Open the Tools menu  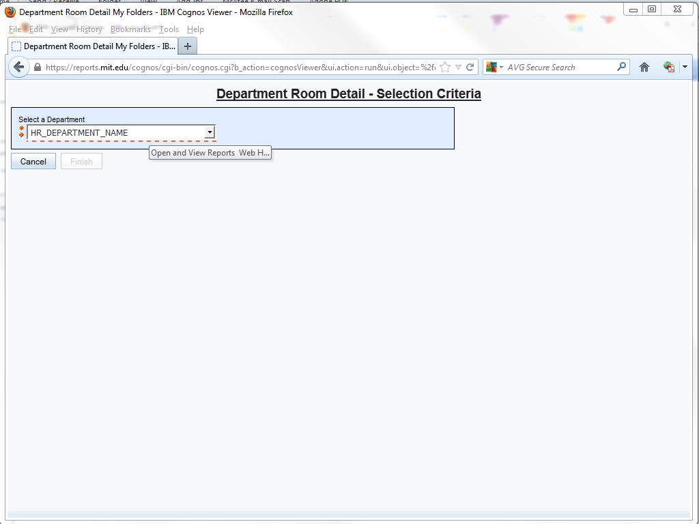coord(169,29)
